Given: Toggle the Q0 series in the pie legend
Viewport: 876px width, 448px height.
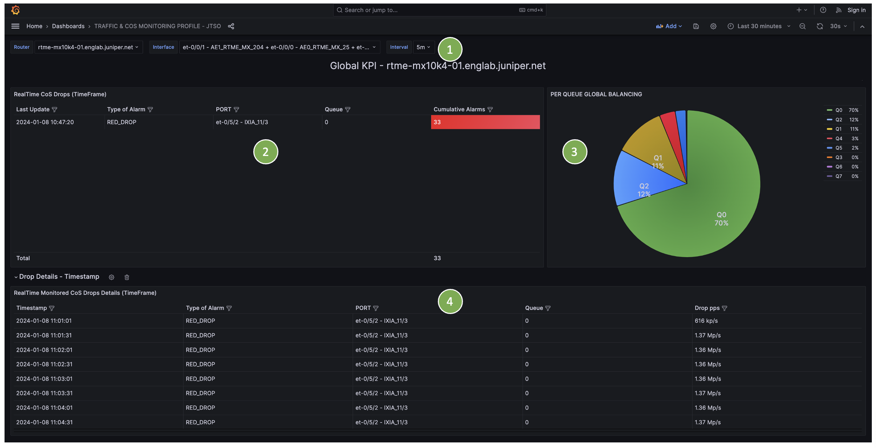Looking at the screenshot, I should point(839,110).
